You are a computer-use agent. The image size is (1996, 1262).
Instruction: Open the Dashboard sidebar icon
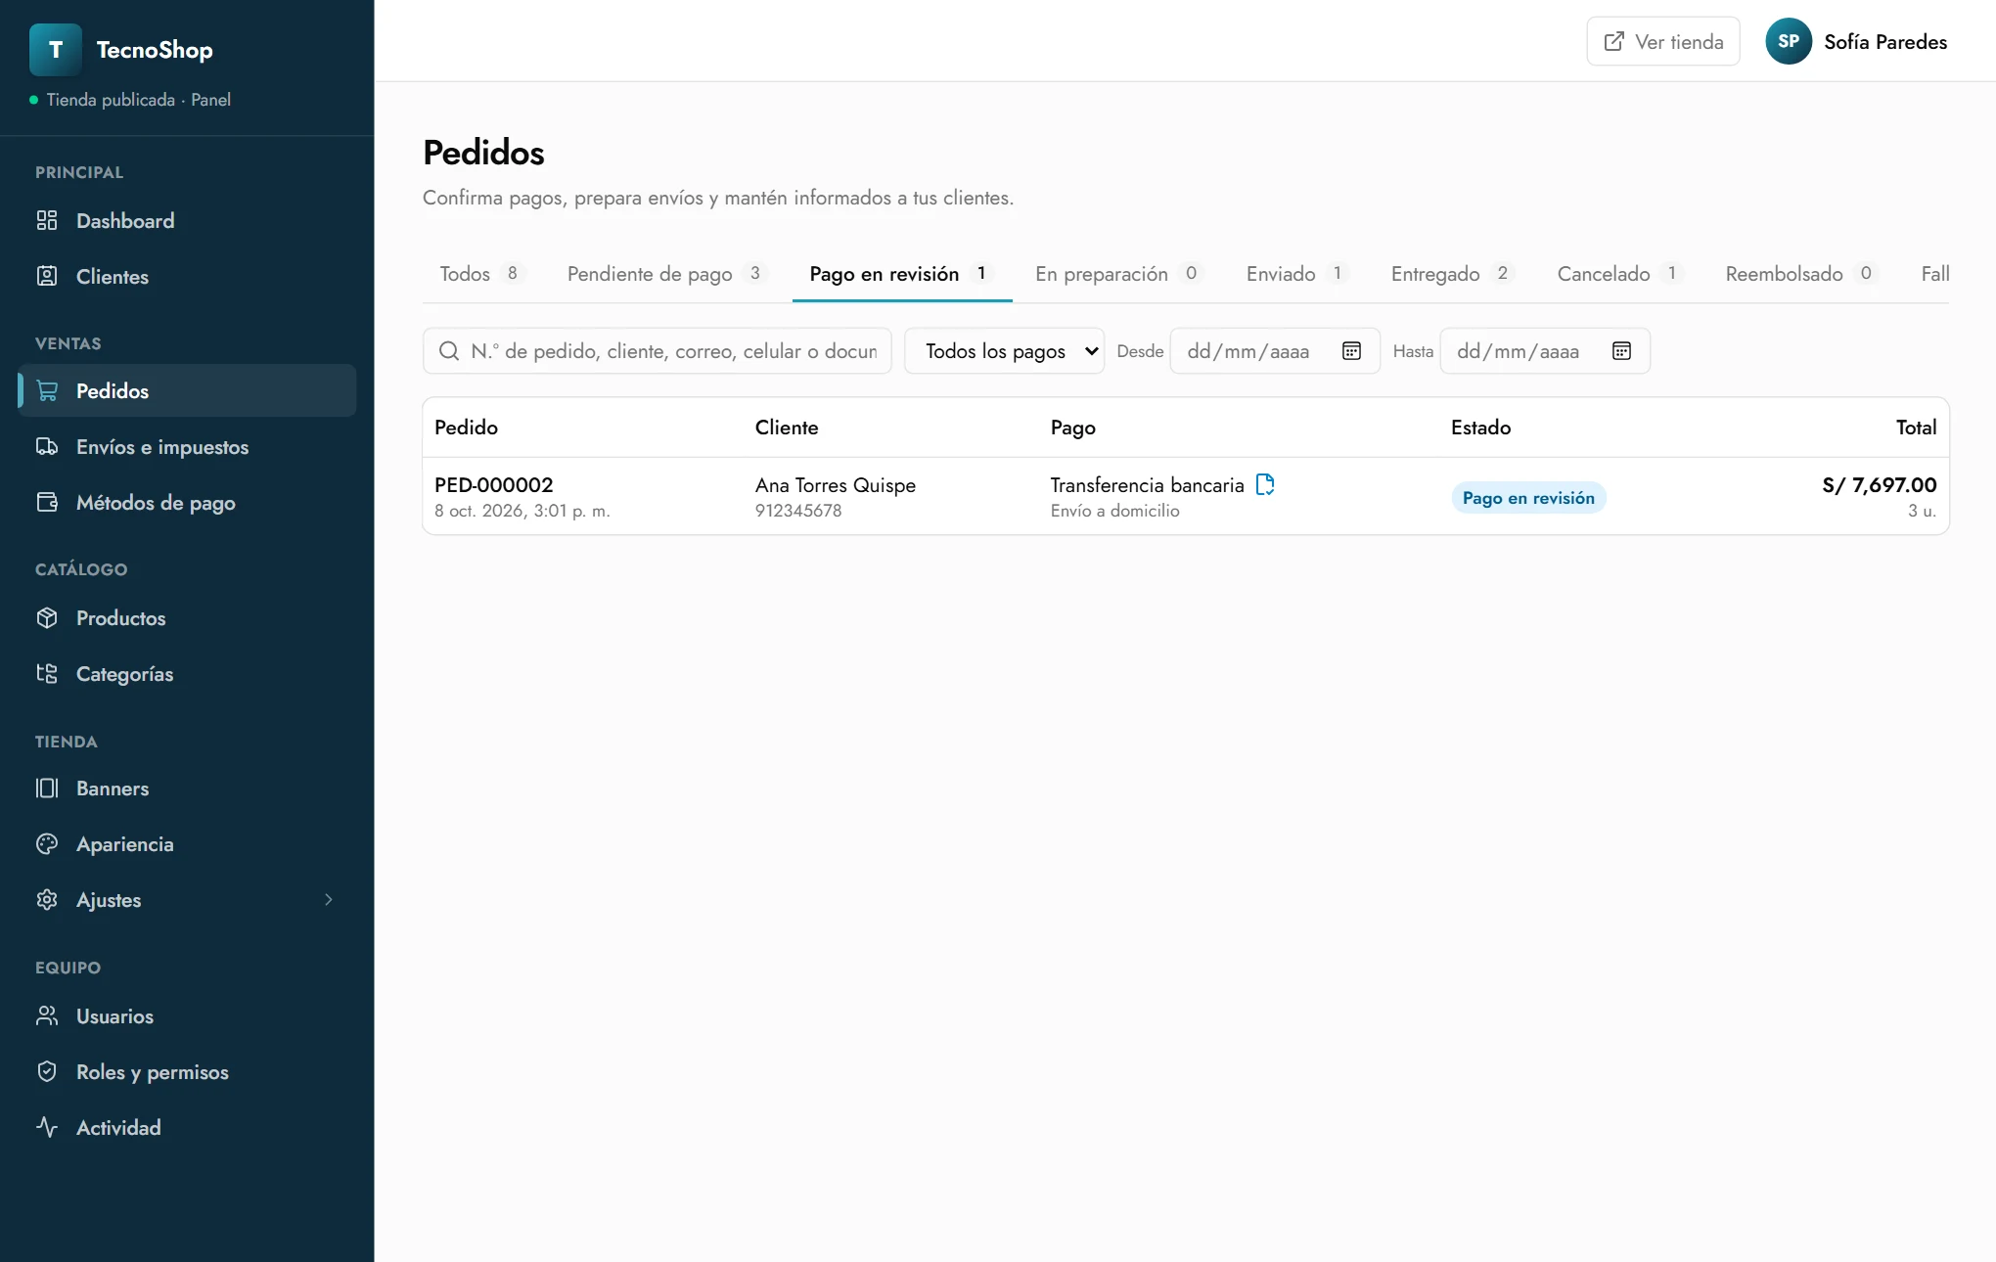pyautogui.click(x=47, y=220)
